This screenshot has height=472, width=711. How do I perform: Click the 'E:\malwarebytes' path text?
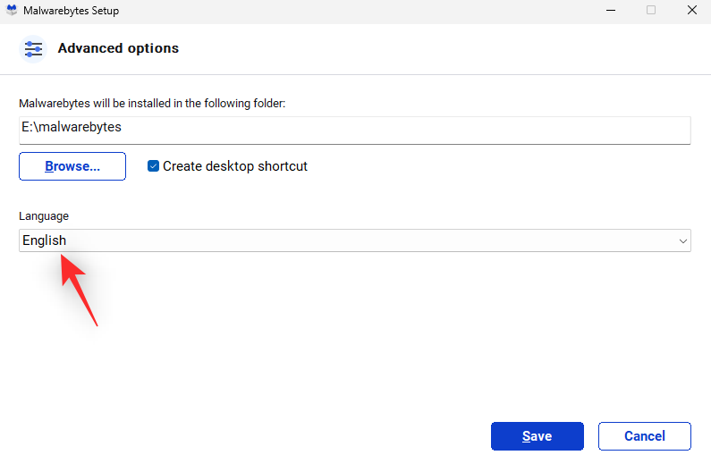(72, 128)
